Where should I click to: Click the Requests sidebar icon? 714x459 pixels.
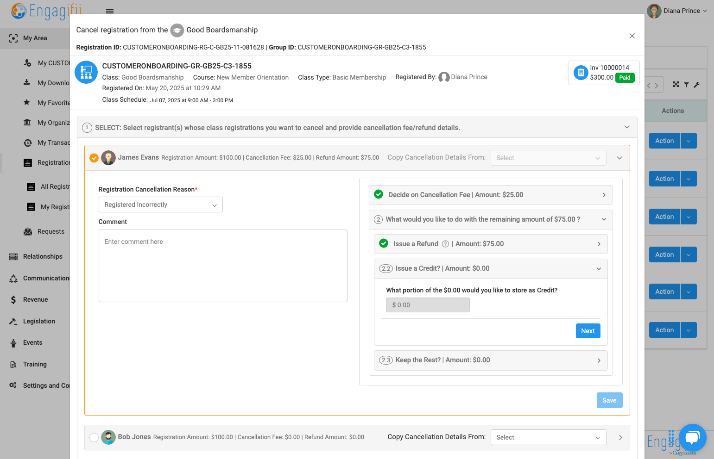[28, 231]
